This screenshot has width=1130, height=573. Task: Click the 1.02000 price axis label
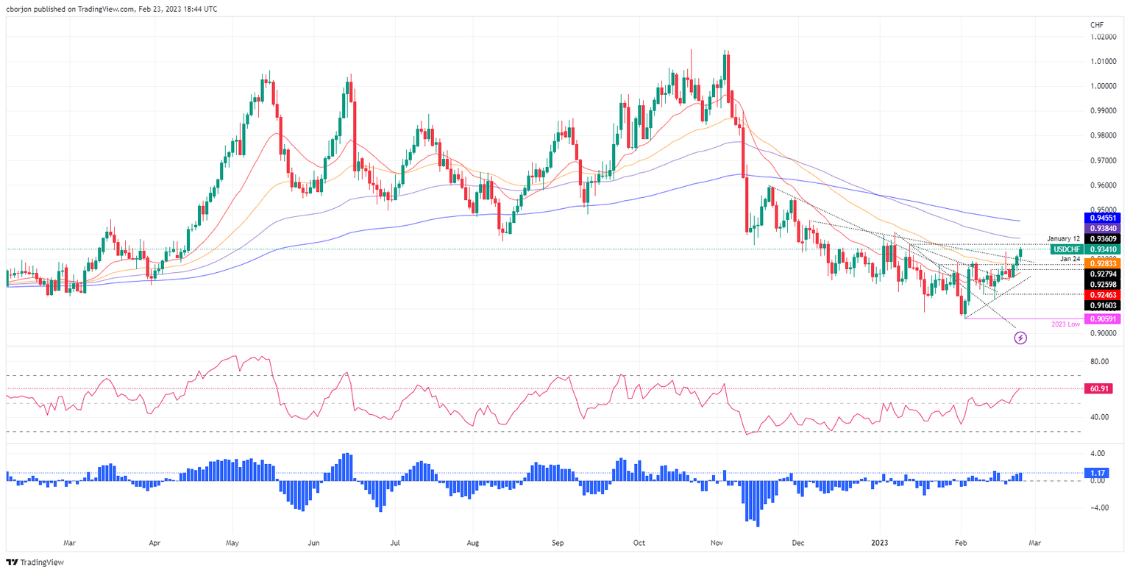coord(1105,37)
